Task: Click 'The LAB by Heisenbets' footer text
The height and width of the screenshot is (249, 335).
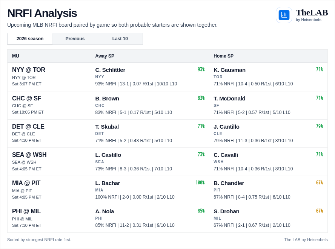Action: 306,240
